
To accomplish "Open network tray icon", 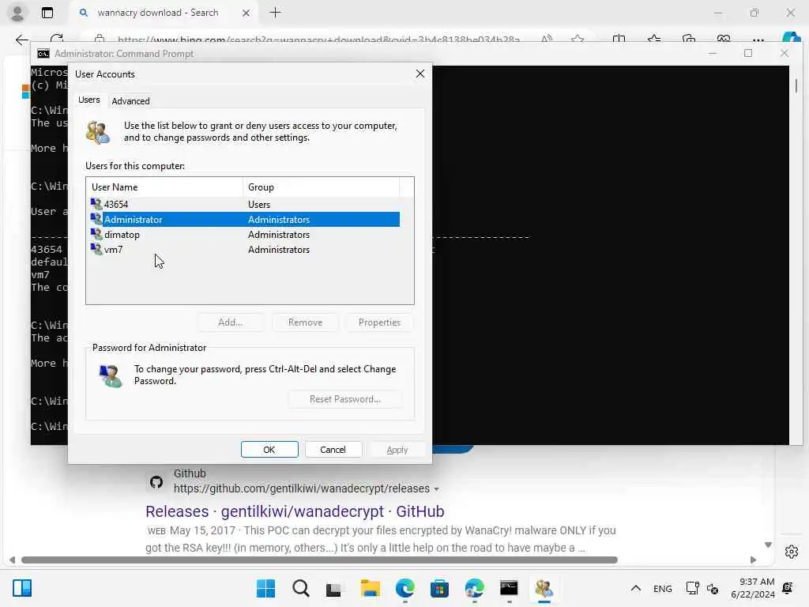I will pyautogui.click(x=692, y=588).
